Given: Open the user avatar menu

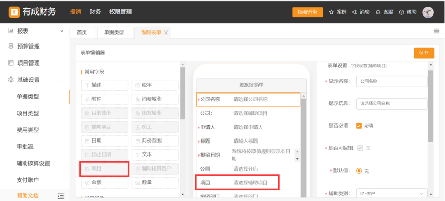Looking at the screenshot, I should tap(427, 12).
